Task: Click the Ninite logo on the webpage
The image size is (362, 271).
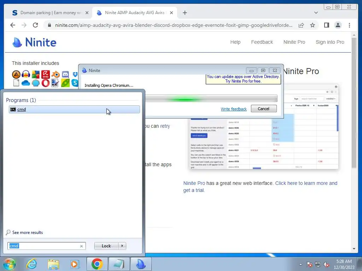Action: coord(34,42)
